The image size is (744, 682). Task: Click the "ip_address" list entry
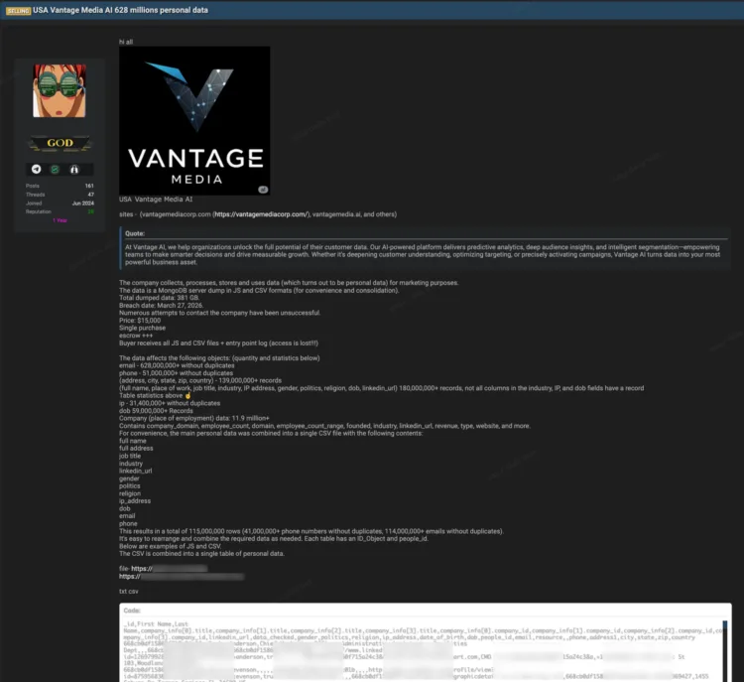(x=135, y=501)
